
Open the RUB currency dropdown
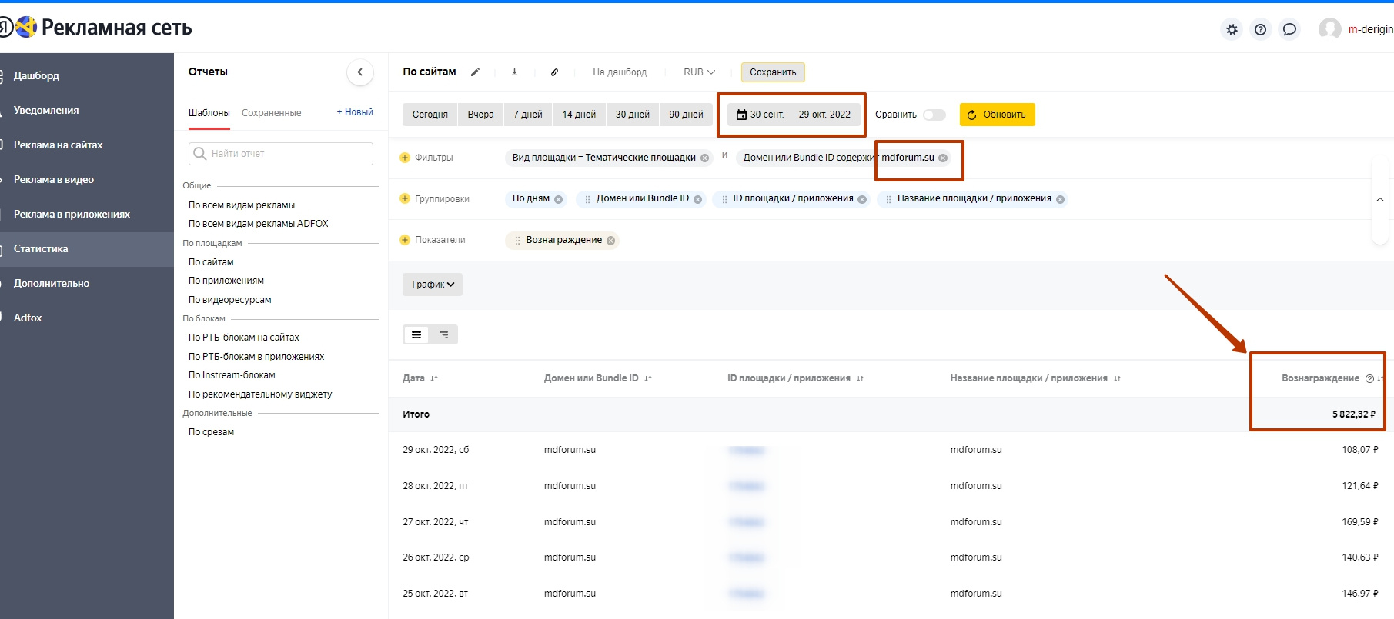[699, 72]
